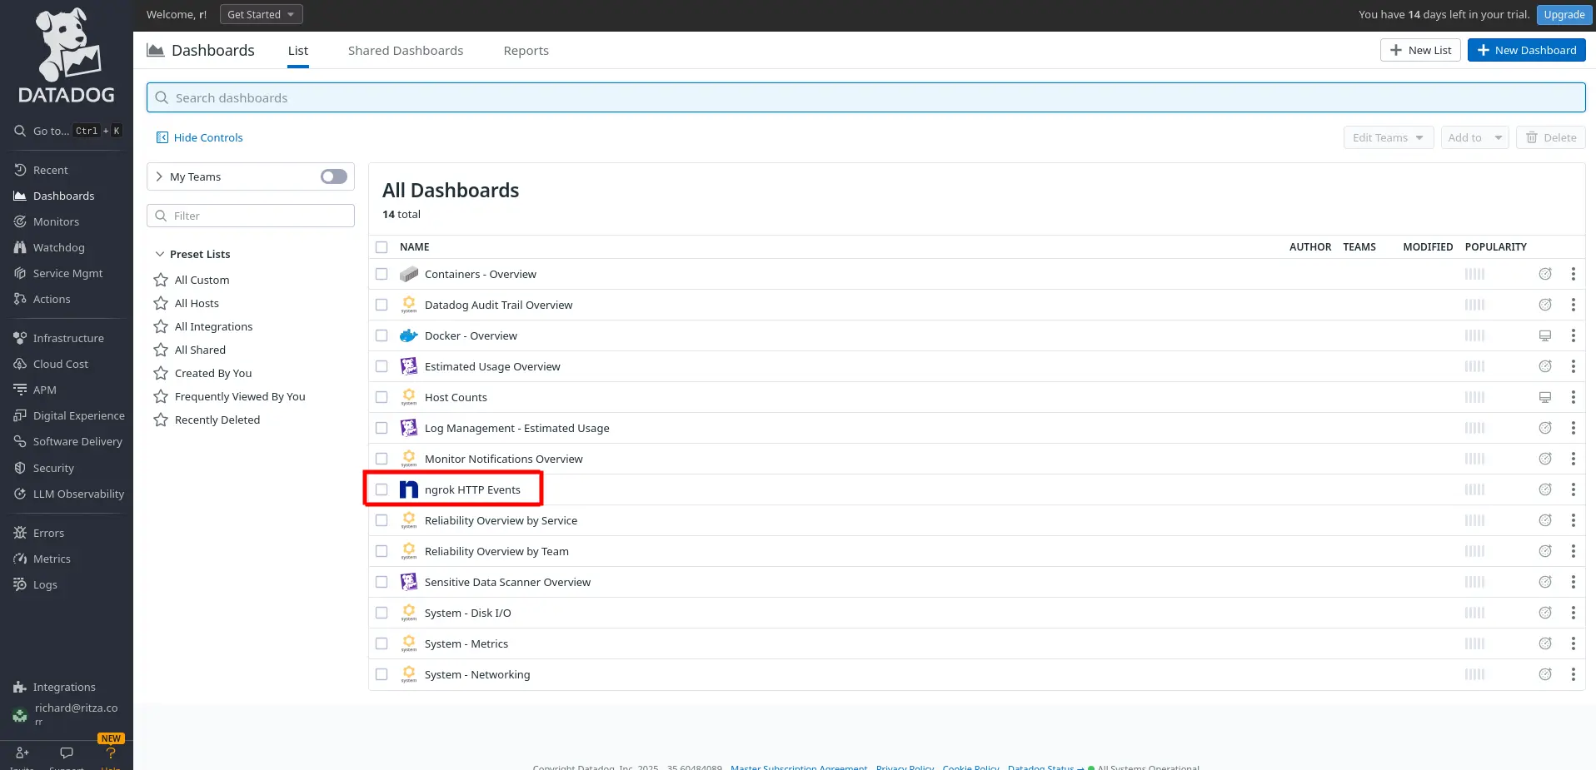1596x770 pixels.
Task: Open Go to... quick search
Action: click(67, 131)
